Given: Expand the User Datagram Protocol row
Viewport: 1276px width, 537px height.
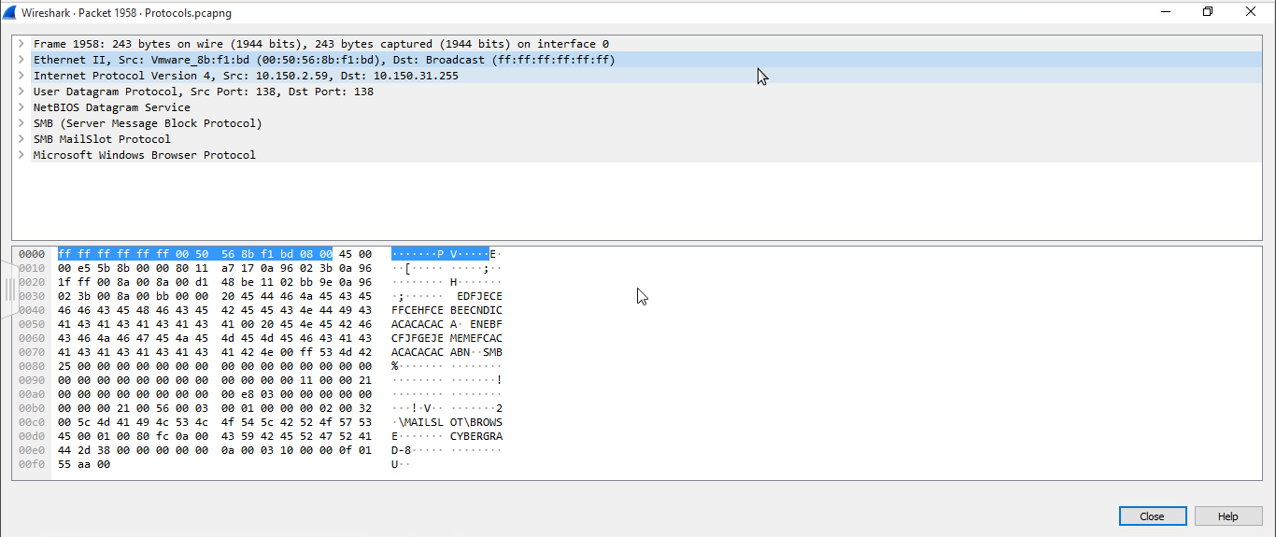Looking at the screenshot, I should (21, 92).
